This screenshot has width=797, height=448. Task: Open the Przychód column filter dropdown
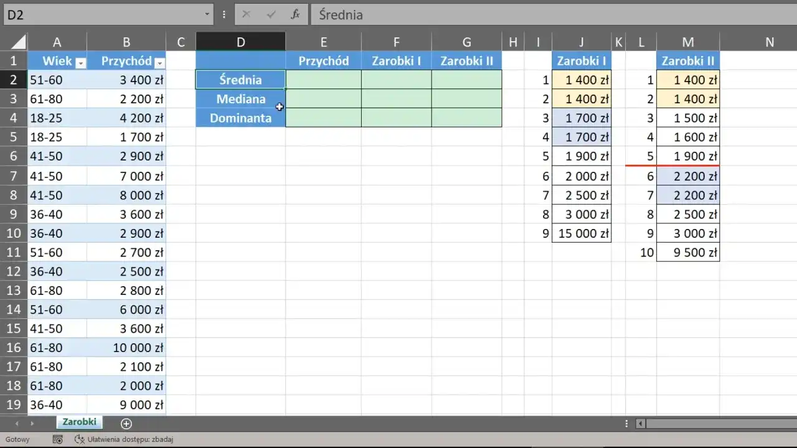(x=159, y=62)
